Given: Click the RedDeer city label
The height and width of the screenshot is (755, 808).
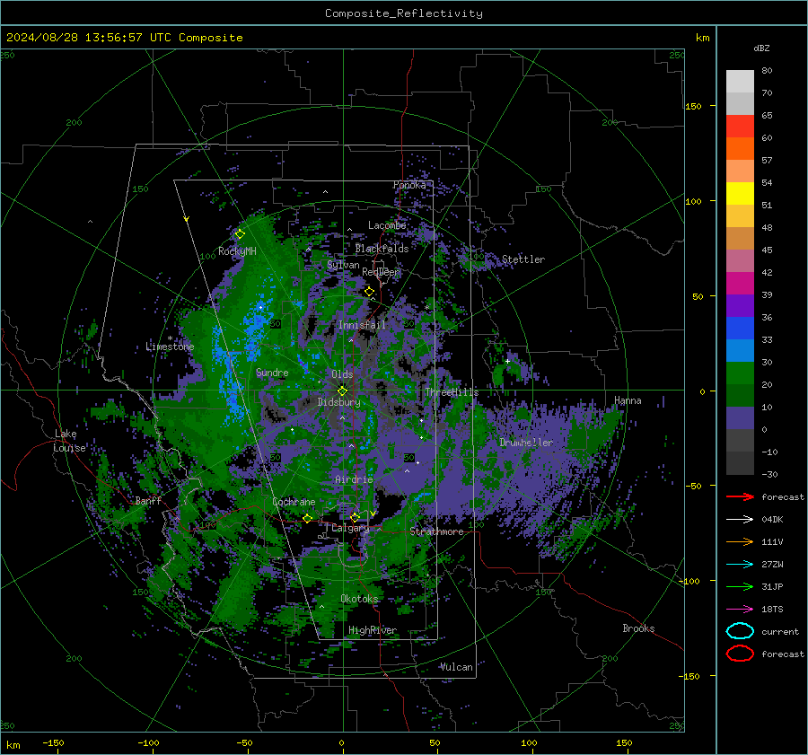Looking at the screenshot, I should pos(381,272).
